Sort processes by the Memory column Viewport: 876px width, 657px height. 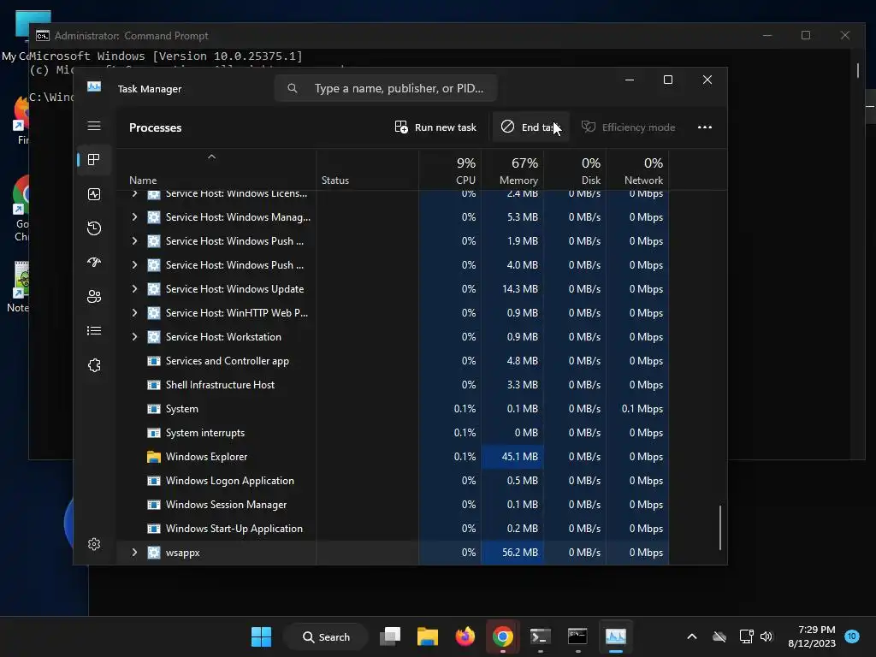512,170
